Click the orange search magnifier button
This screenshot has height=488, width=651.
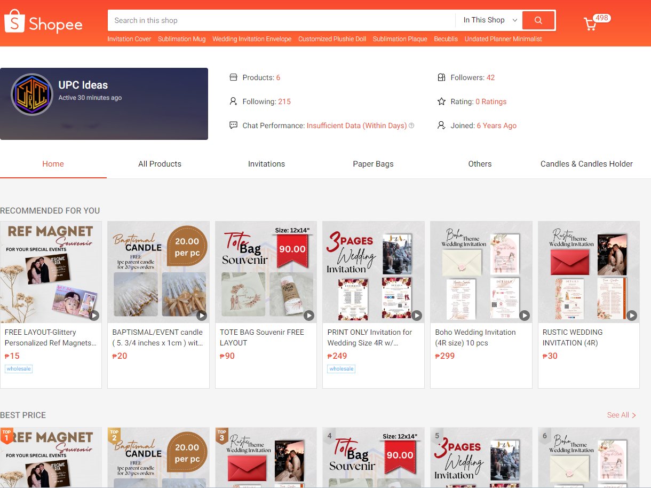pyautogui.click(x=538, y=20)
